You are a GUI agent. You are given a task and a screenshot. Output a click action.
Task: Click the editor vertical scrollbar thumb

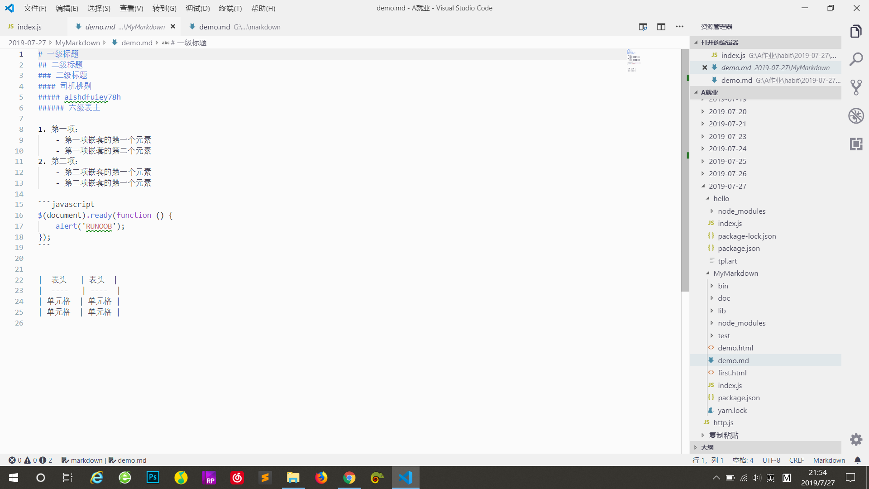[685, 170]
